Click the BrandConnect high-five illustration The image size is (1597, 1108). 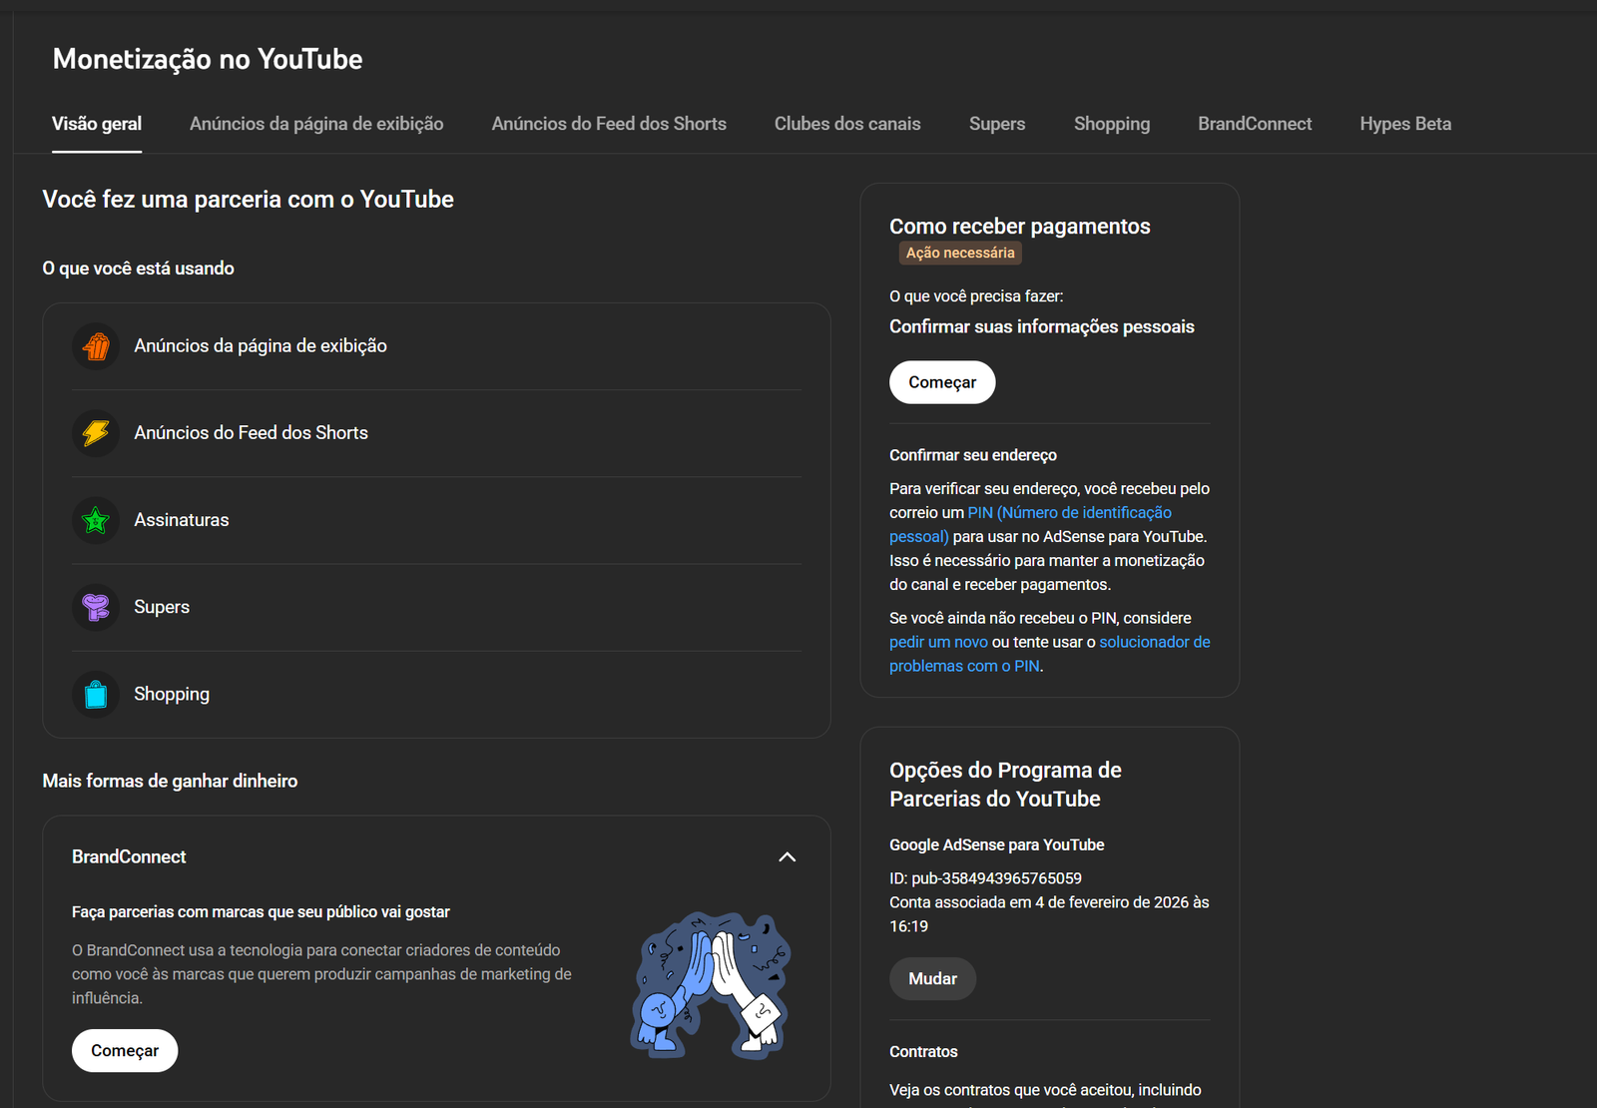click(x=711, y=985)
